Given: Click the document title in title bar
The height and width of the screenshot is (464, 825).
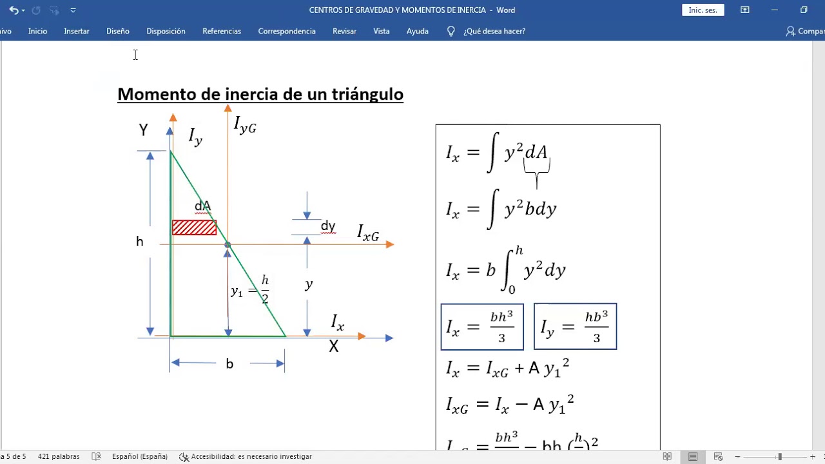Looking at the screenshot, I should (x=412, y=10).
